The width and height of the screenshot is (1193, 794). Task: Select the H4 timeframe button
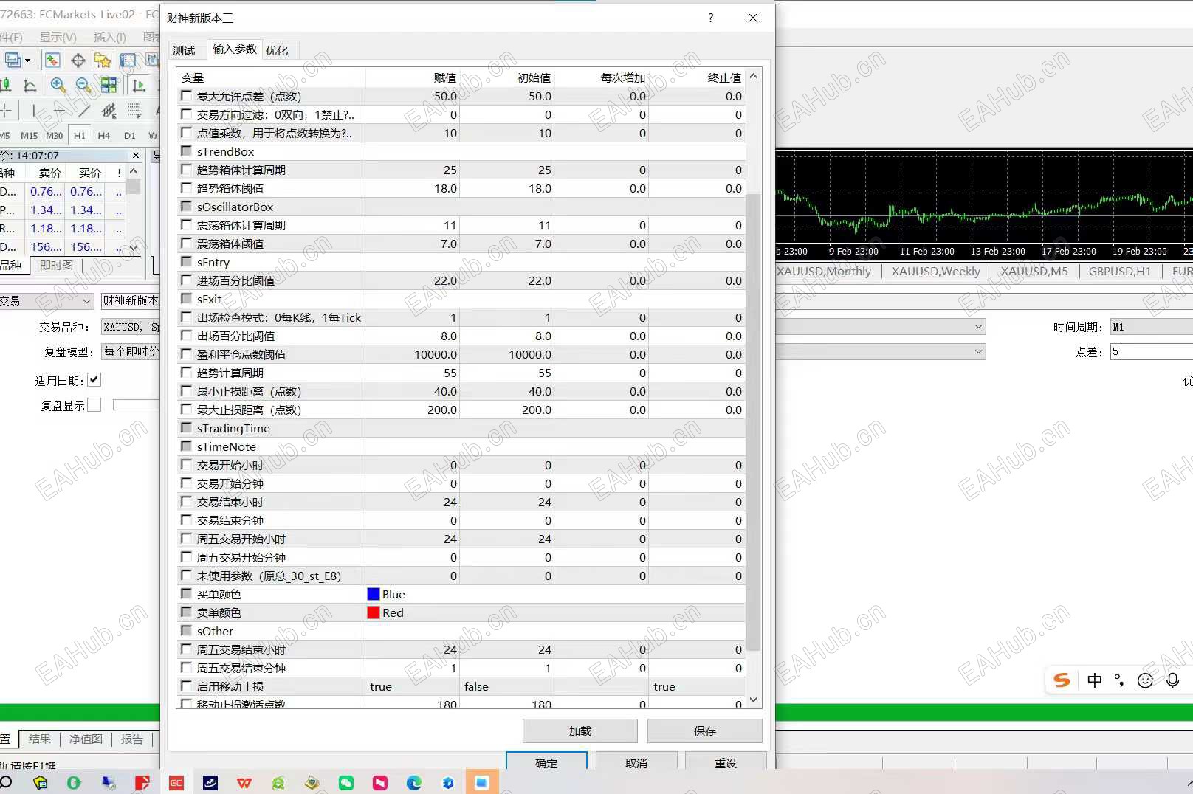point(104,136)
